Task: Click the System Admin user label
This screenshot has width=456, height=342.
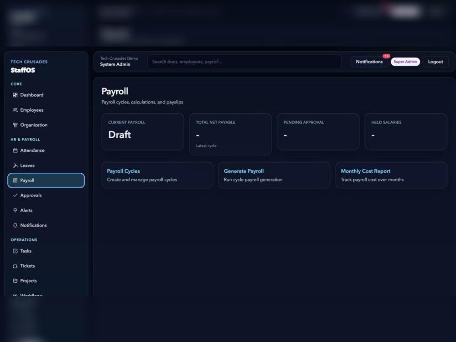Action: point(115,64)
